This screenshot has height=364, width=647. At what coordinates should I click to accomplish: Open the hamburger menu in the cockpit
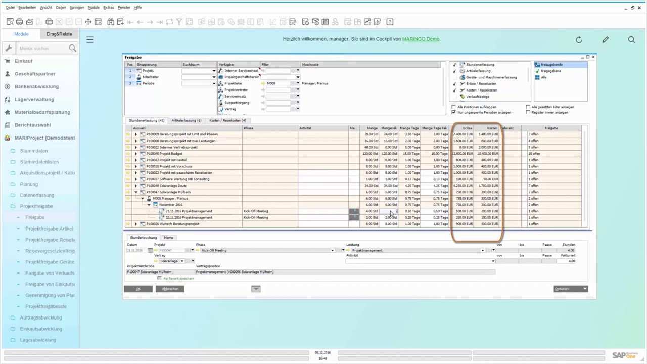pyautogui.click(x=90, y=39)
